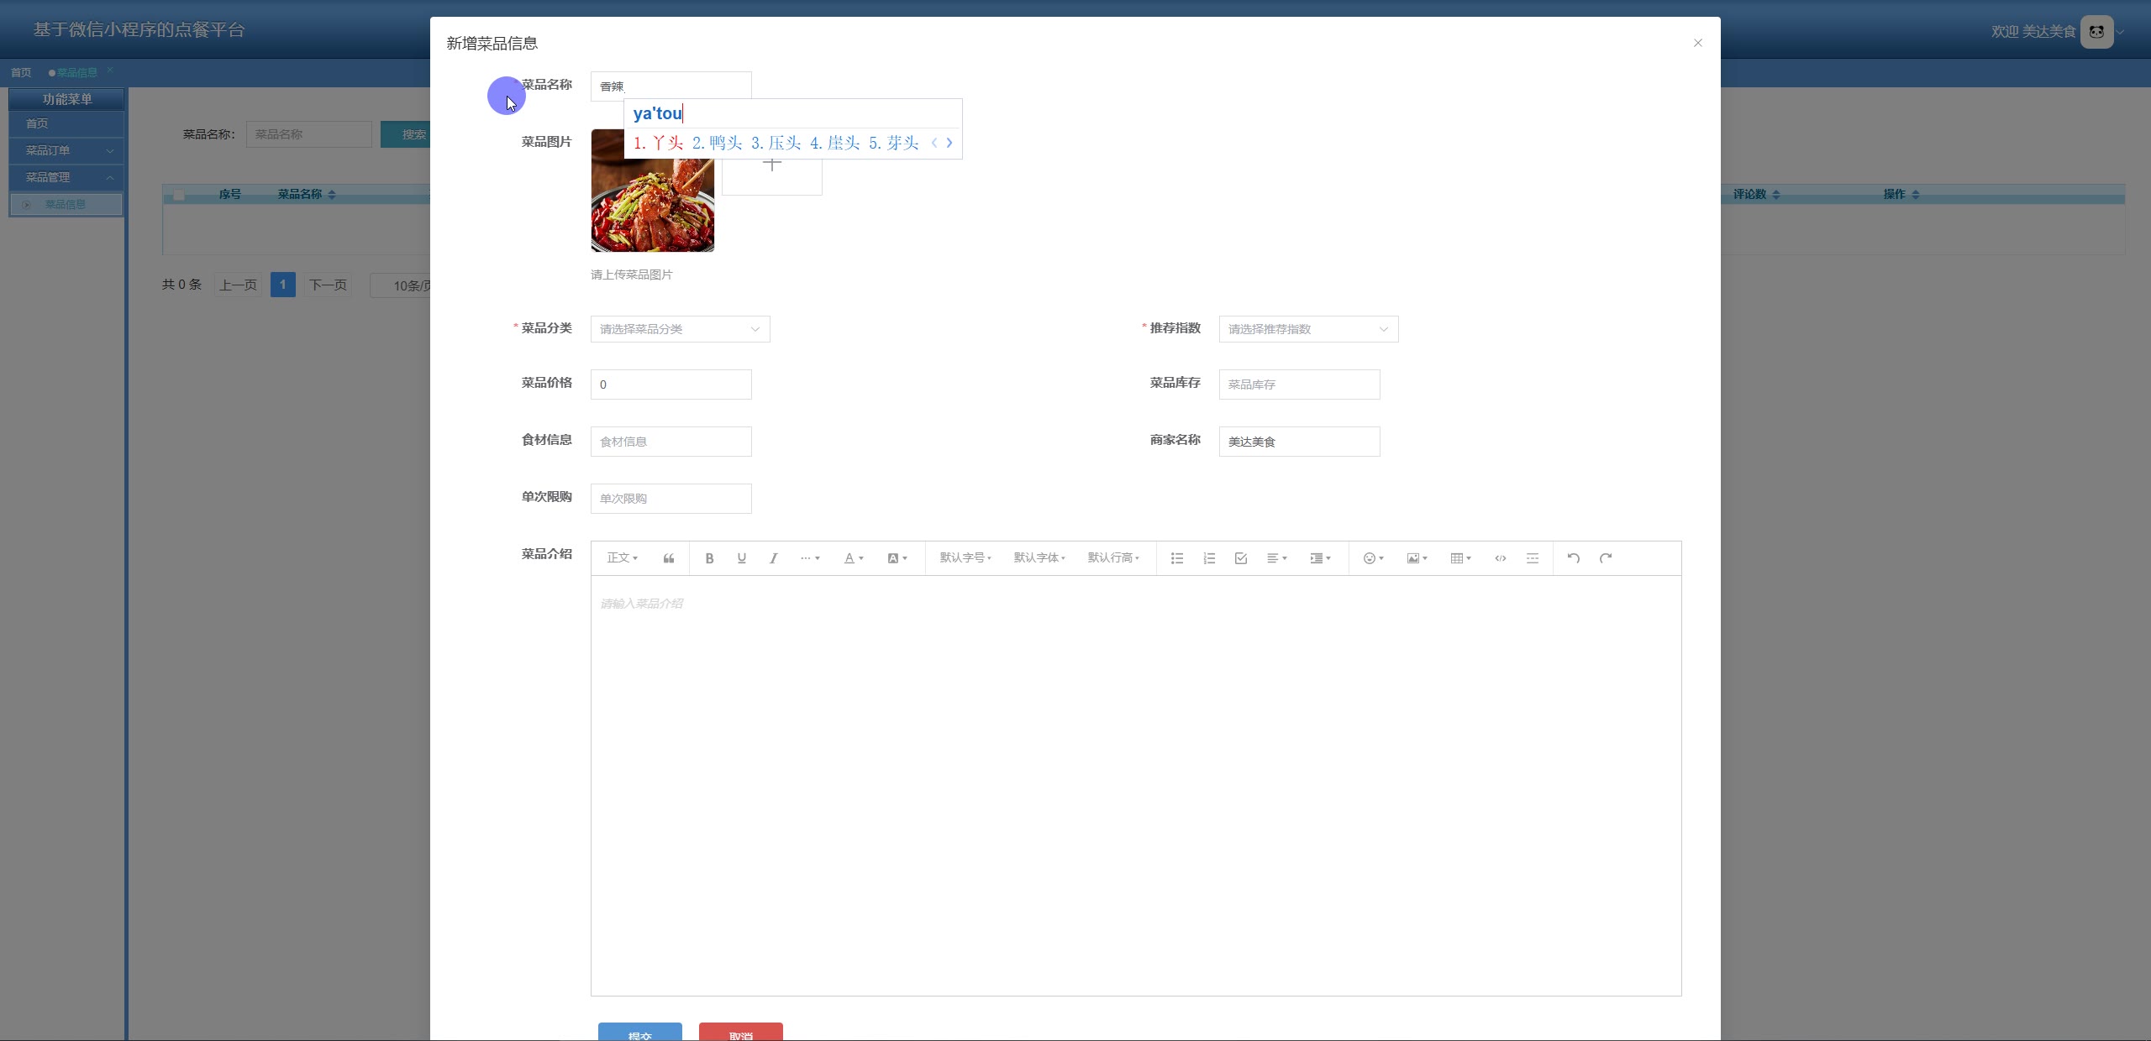The height and width of the screenshot is (1041, 2151).
Task: Click the 菜品库存 input field
Action: [1299, 384]
